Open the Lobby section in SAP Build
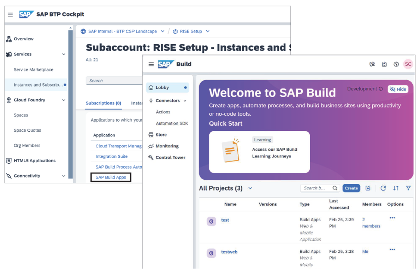The image size is (420, 275). tap(162, 87)
